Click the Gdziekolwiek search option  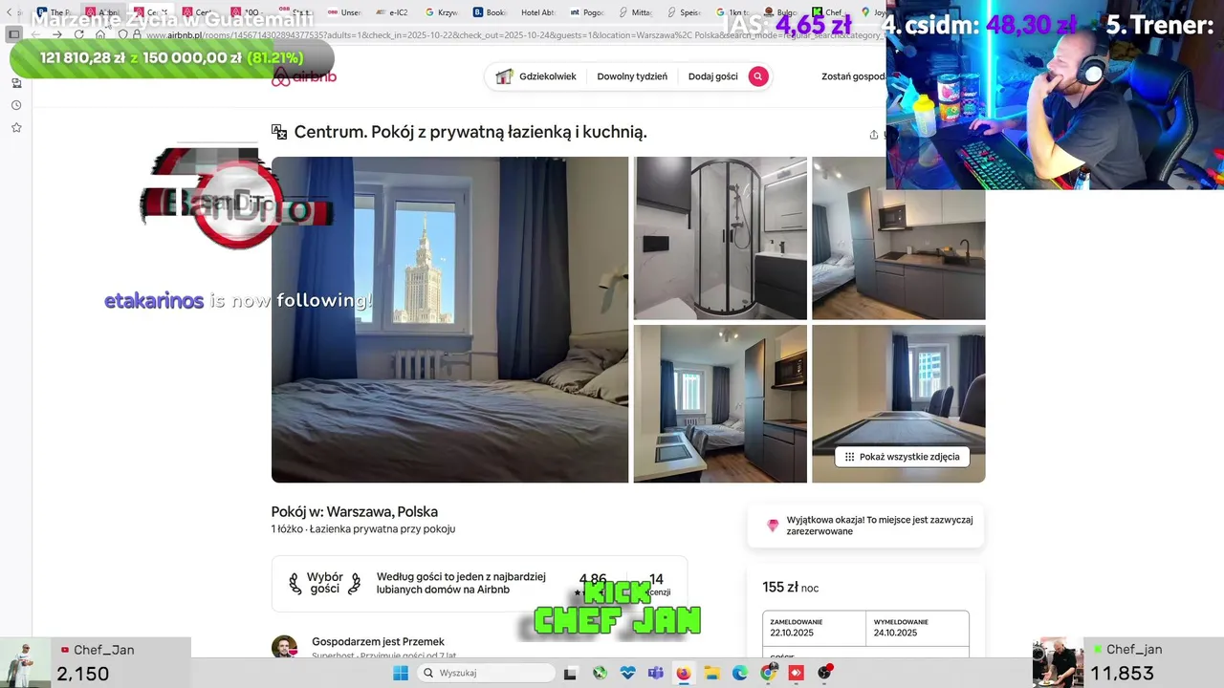[548, 76]
